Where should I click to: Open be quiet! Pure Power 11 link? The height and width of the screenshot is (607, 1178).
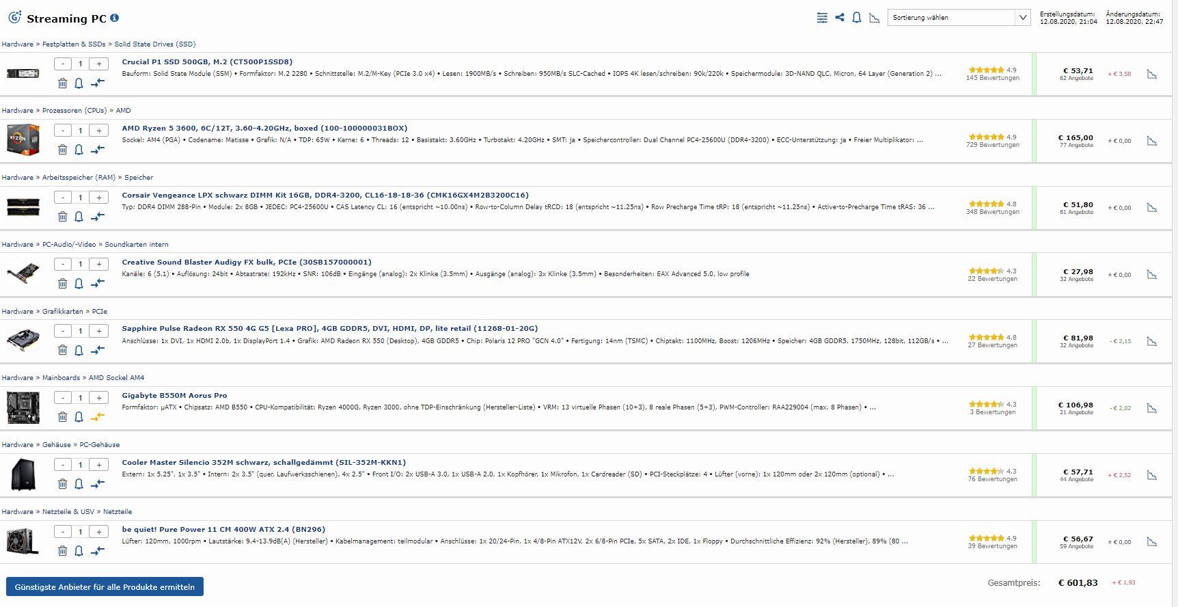click(223, 529)
